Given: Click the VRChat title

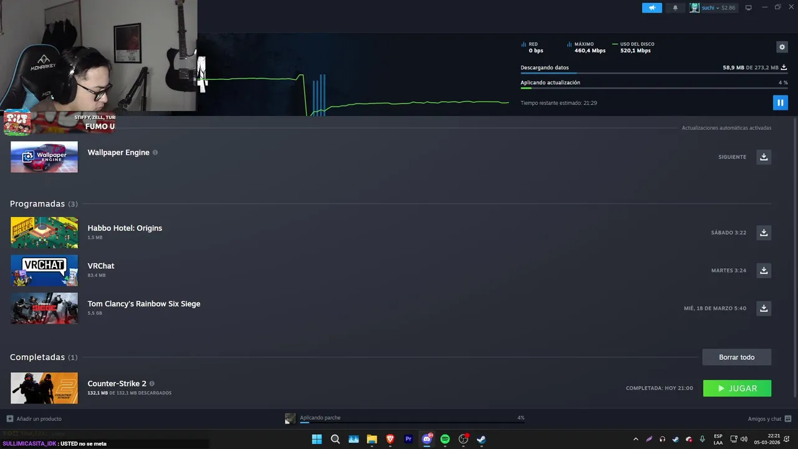Looking at the screenshot, I should coord(101,266).
